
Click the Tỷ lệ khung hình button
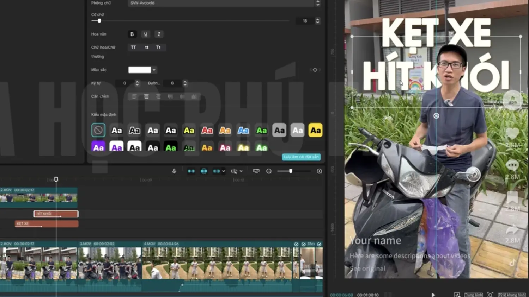pyautogui.click(x=511, y=295)
